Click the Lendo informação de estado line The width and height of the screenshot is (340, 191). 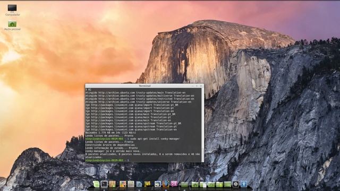coord(112,148)
